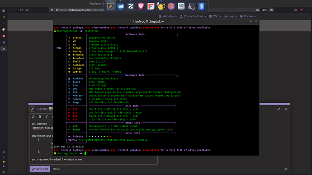This screenshot has width=312, height=175.
Task: Click the "Kernel" label in terminal
Action: click(77, 48)
